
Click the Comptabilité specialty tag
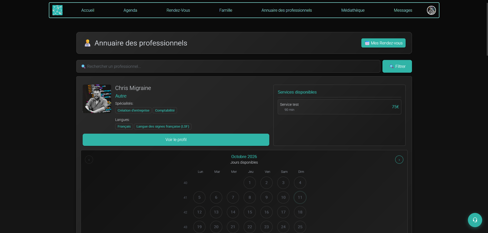[x=165, y=110]
